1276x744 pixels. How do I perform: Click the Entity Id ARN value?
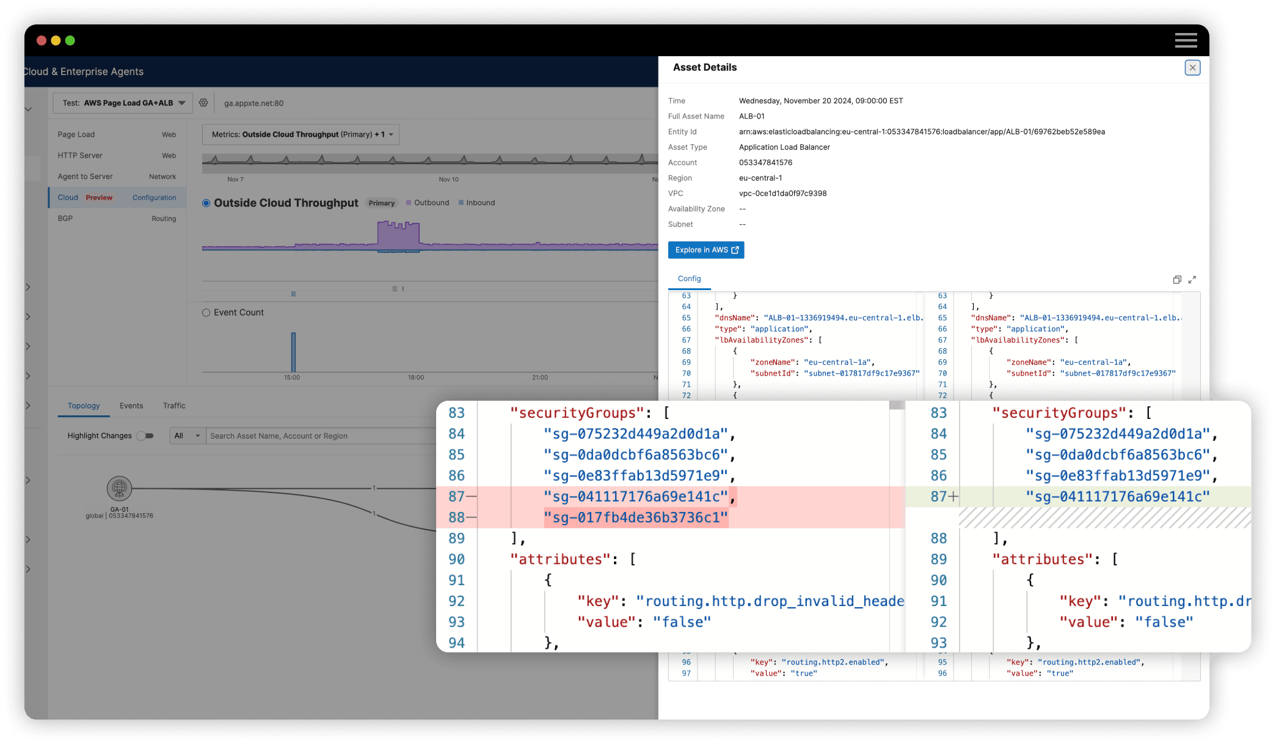click(922, 132)
